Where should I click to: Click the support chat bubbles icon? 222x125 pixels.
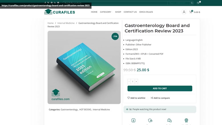(169, 120)
